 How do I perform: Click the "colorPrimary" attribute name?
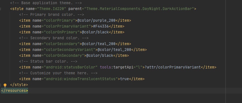[x=59, y=20]
